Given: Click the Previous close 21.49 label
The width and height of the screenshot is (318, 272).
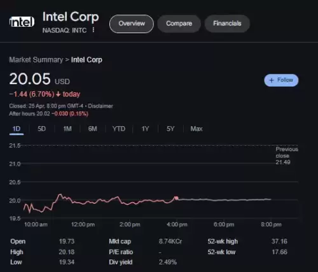Looking at the screenshot, I should (x=287, y=156).
